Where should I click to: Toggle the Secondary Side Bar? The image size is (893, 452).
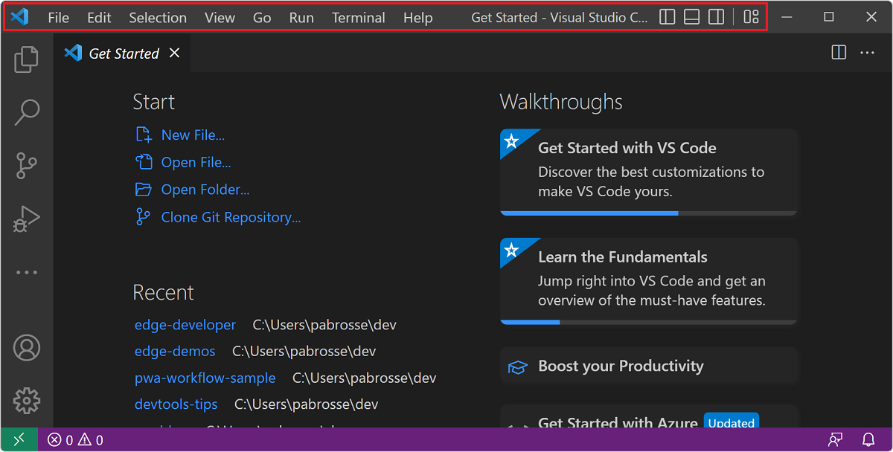click(716, 16)
